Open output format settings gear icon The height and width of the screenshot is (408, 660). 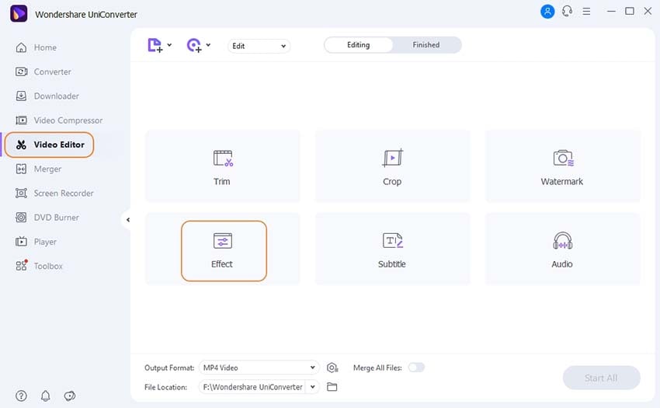pyautogui.click(x=332, y=368)
